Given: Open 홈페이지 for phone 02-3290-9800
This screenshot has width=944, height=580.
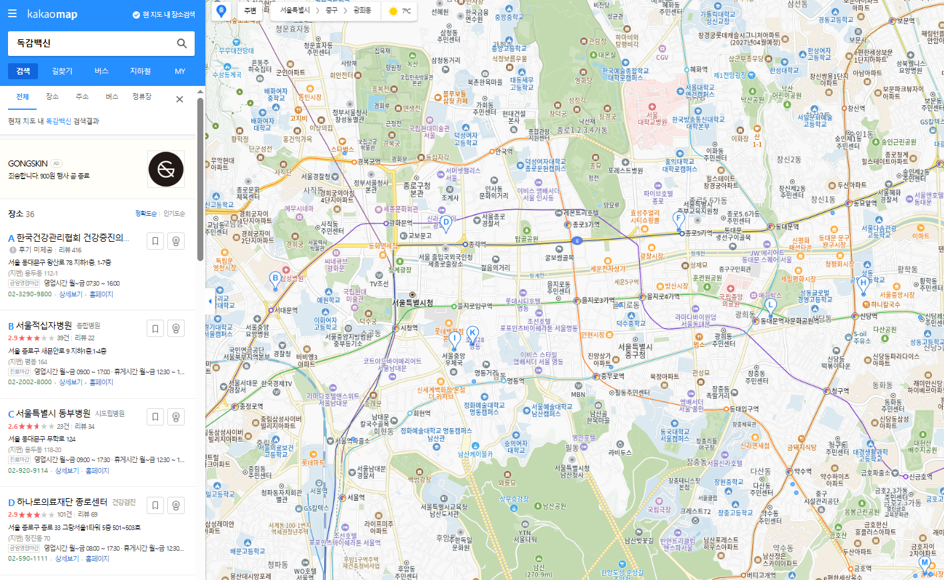Looking at the screenshot, I should pos(101,294).
